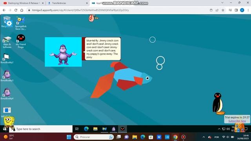Click remote tray network icon
The width and height of the screenshot is (251, 141).
(224, 129)
